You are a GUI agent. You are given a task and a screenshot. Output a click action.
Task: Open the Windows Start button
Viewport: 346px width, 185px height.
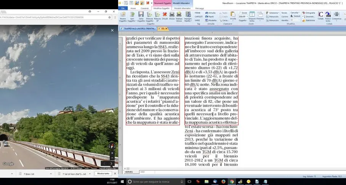tap(122, 182)
